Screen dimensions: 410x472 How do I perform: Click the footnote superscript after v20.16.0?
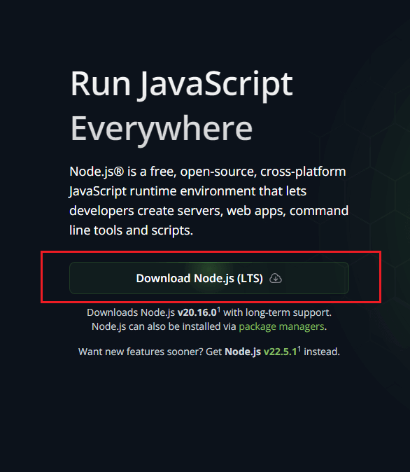tap(219, 309)
